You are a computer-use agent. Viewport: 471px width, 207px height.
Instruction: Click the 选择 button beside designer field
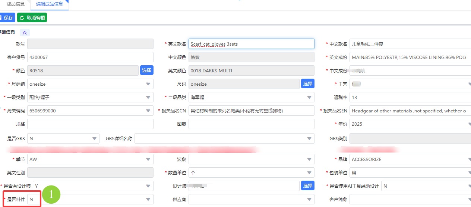click(307, 186)
